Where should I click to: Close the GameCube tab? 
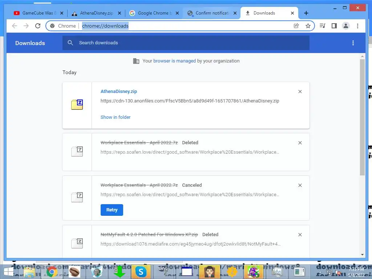[x=62, y=13]
